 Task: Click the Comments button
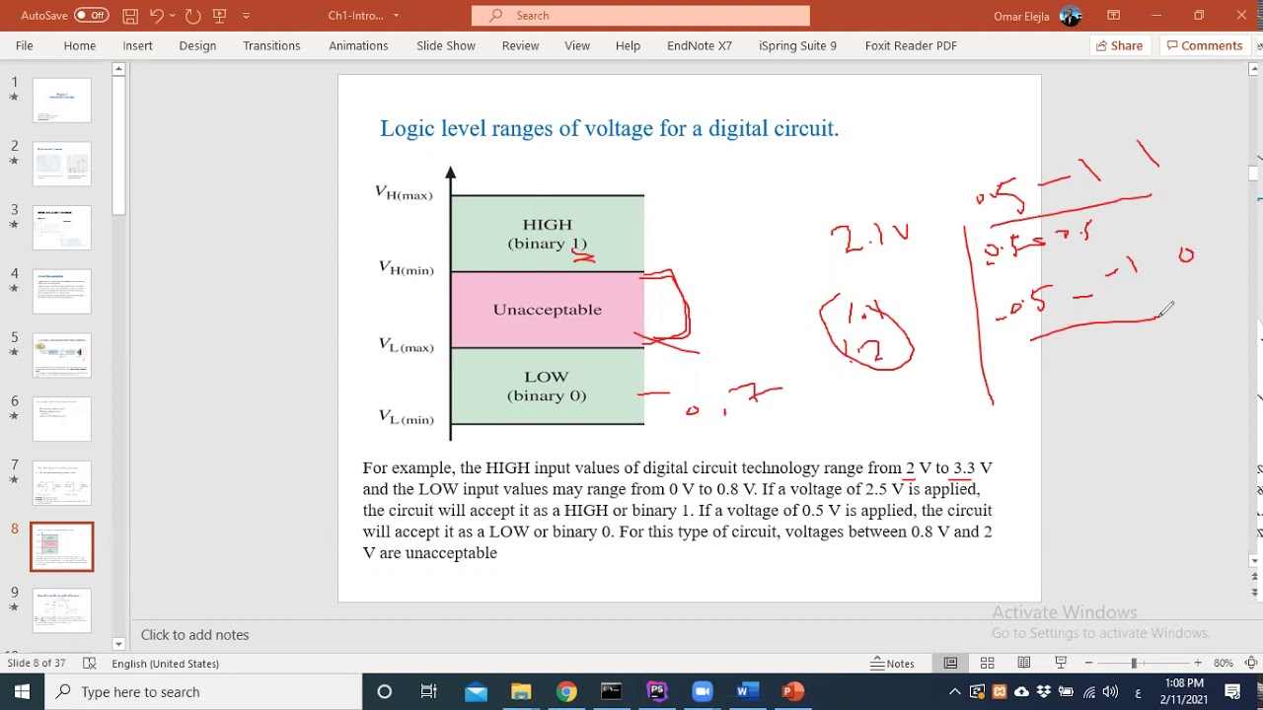click(x=1205, y=45)
